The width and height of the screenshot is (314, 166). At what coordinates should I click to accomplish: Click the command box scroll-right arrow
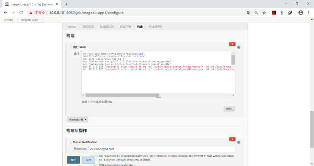coord(233,95)
